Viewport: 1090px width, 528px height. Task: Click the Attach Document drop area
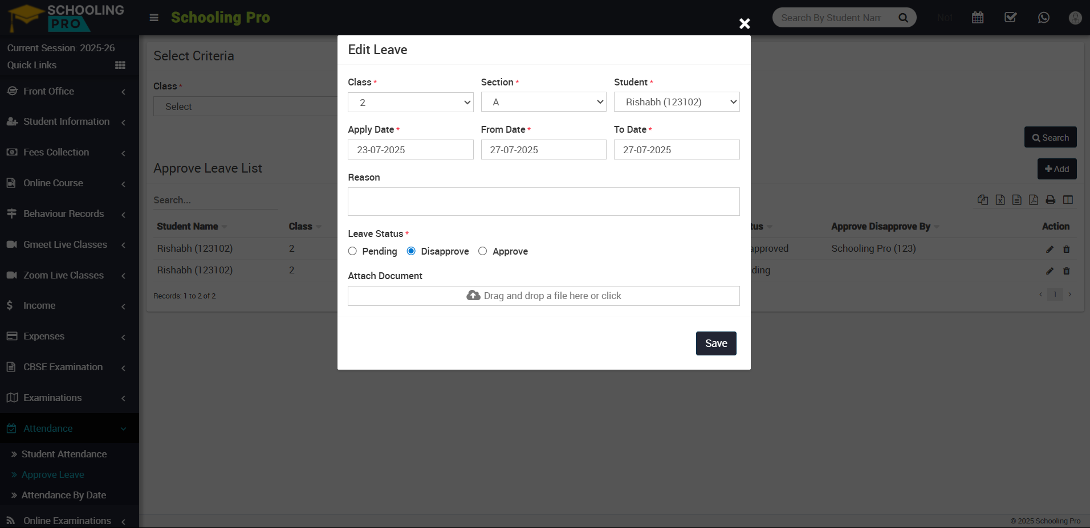point(544,296)
